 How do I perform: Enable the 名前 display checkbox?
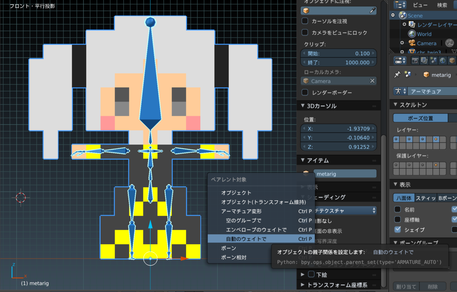tap(398, 209)
